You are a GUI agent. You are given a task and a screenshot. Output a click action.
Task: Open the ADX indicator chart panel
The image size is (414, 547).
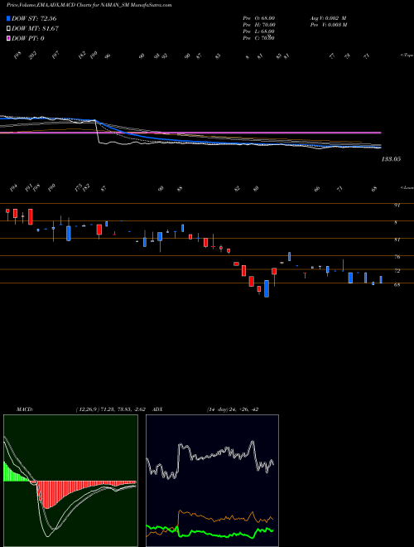[212, 481]
